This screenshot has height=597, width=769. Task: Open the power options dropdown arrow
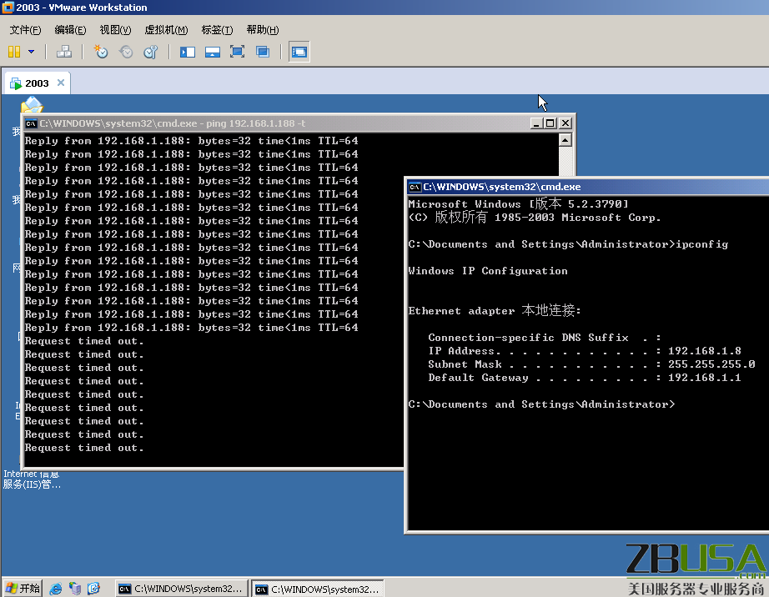(32, 52)
